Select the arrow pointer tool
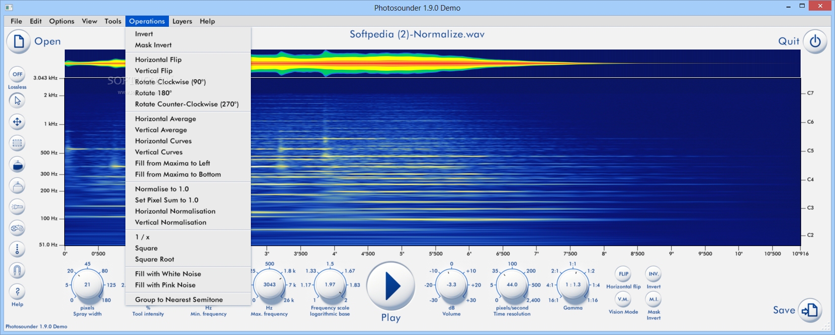The height and width of the screenshot is (335, 835). click(x=17, y=100)
